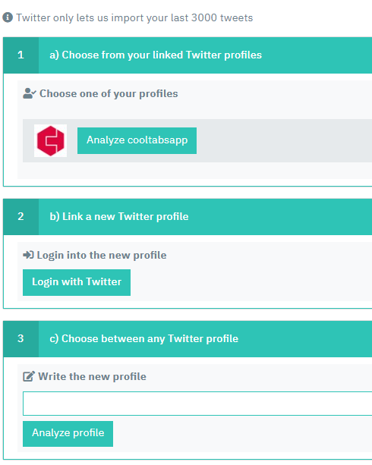The width and height of the screenshot is (372, 465).
Task: Open 'Link a new Twitter profile' header
Action: [x=119, y=217]
